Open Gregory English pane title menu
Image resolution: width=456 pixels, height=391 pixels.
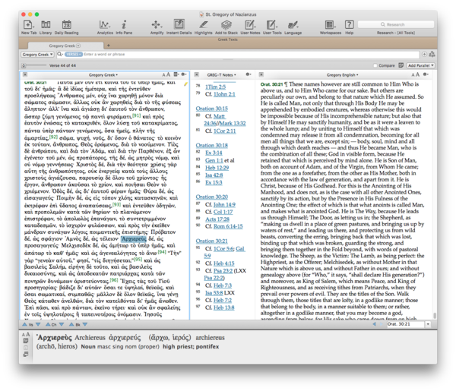click(343, 75)
